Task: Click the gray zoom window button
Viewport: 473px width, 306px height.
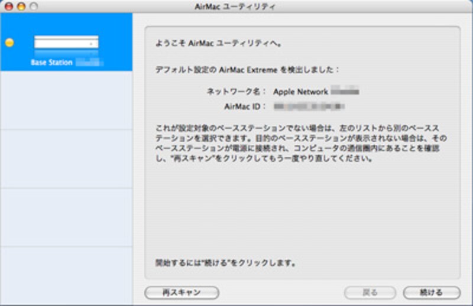Action: [33, 5]
